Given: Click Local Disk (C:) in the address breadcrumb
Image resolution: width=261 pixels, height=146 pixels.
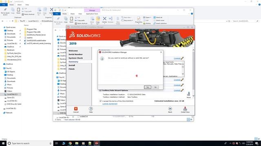Looking at the screenshot, I should click(x=33, y=21).
